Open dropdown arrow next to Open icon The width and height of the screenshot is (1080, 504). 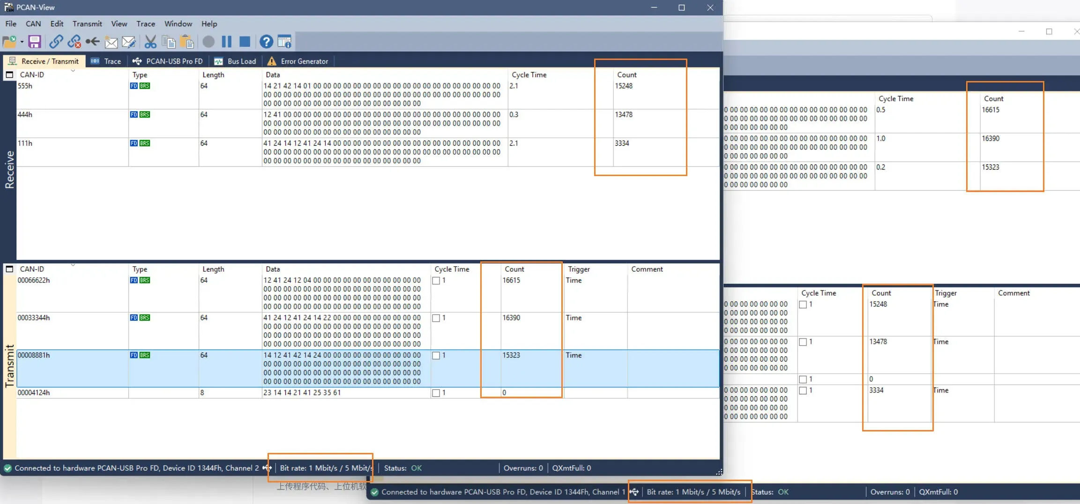[22, 42]
